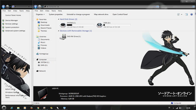This screenshot has width=196, height=110.
Task: Select Homegroup in navigation pane
Action: (43, 54)
